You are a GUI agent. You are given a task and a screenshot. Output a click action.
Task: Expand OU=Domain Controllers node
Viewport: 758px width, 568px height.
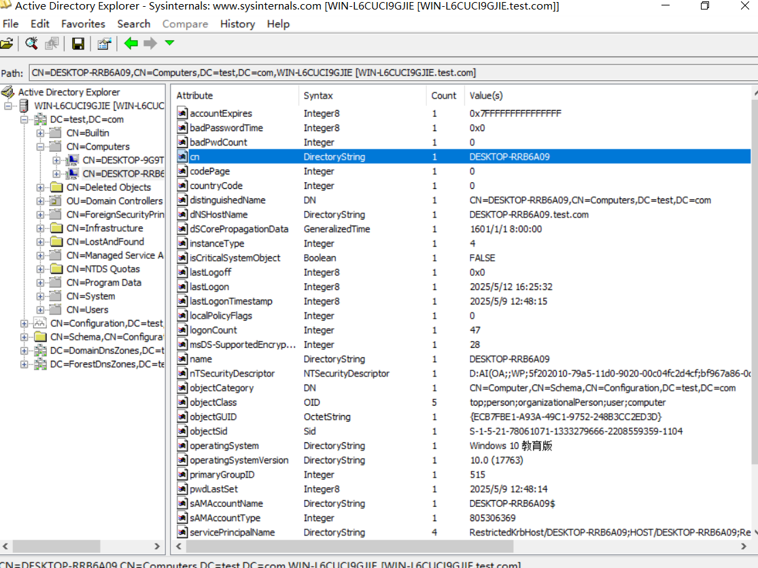click(40, 201)
